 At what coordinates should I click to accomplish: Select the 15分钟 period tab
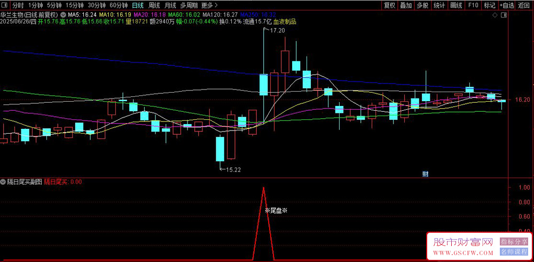pos(75,5)
